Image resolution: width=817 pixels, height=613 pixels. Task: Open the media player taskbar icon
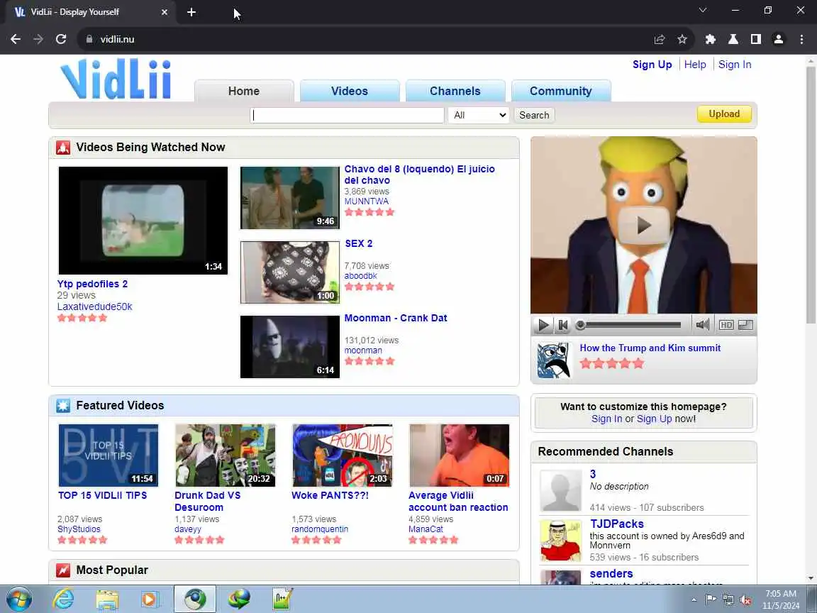tap(150, 600)
